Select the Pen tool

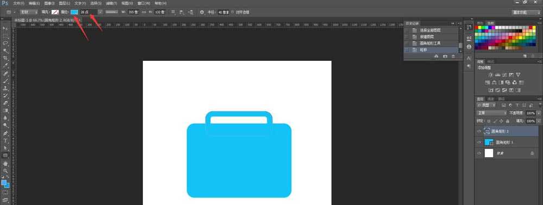tap(5, 133)
